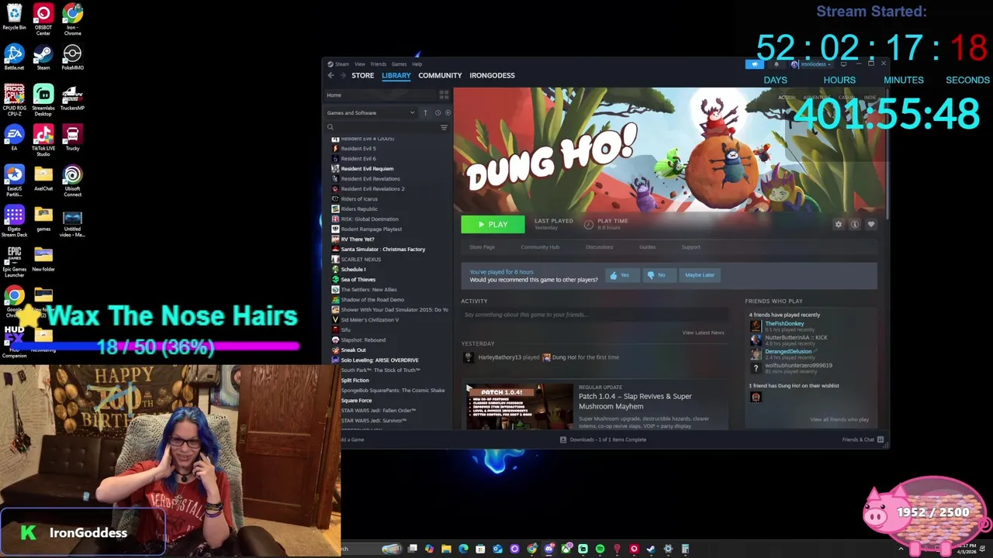993x558 pixels.
Task: Open Calculator from the taskbar
Action: (x=685, y=549)
